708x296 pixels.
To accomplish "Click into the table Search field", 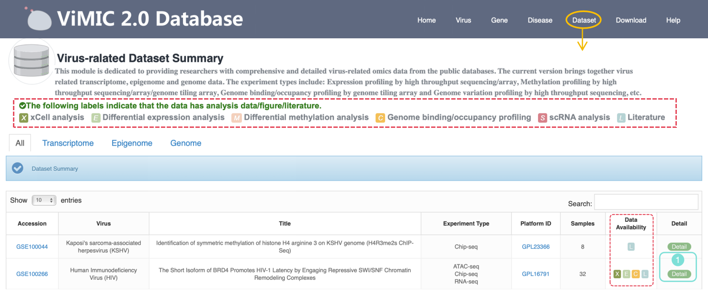I will pos(646,202).
